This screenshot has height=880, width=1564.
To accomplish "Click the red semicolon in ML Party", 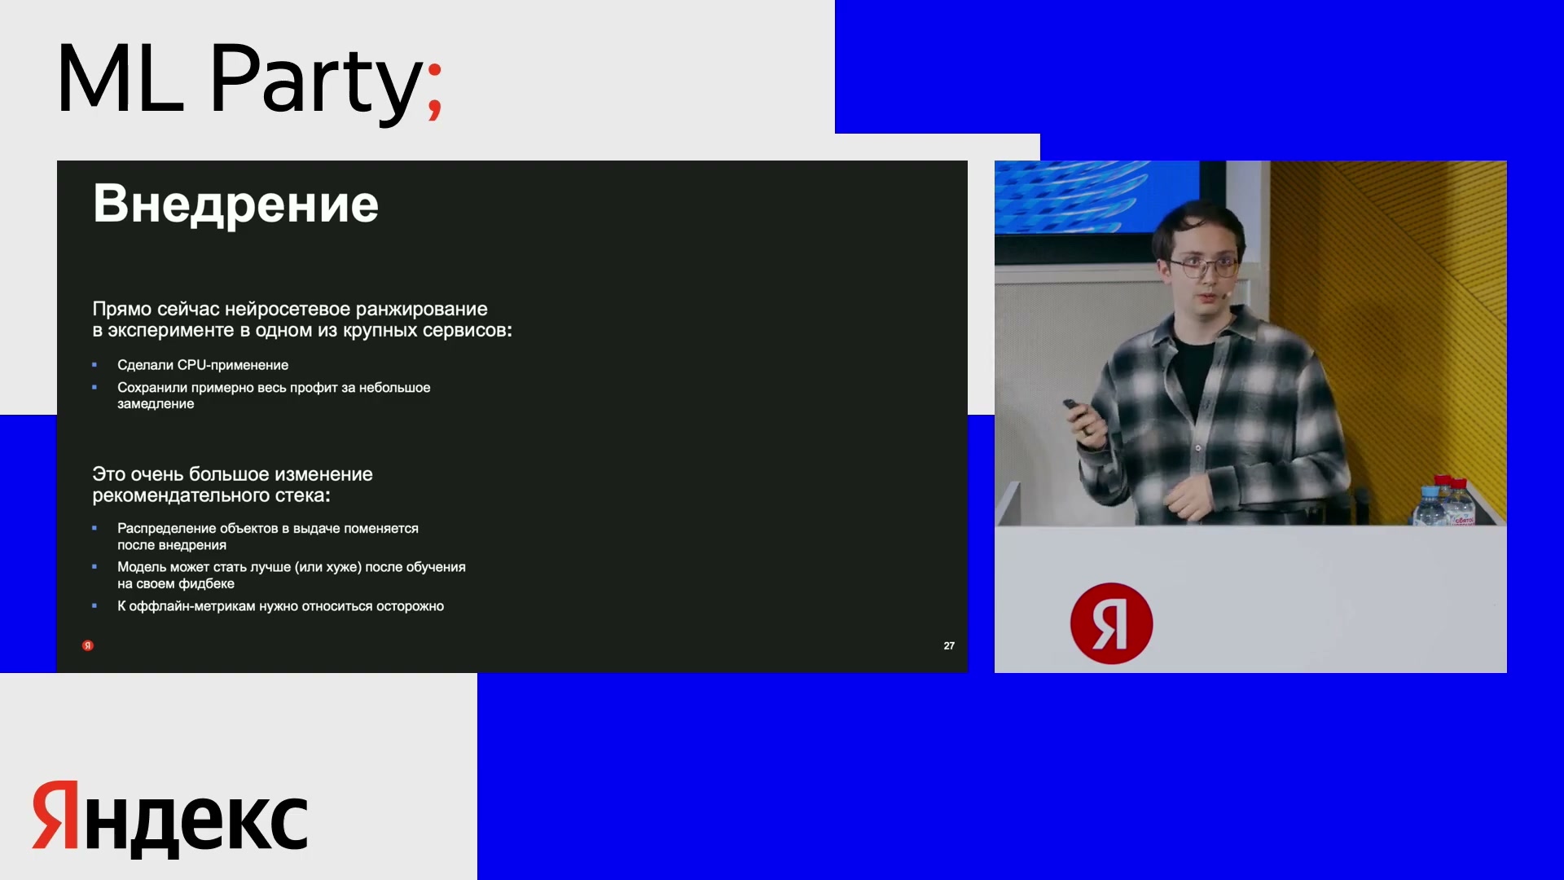I will point(434,91).
